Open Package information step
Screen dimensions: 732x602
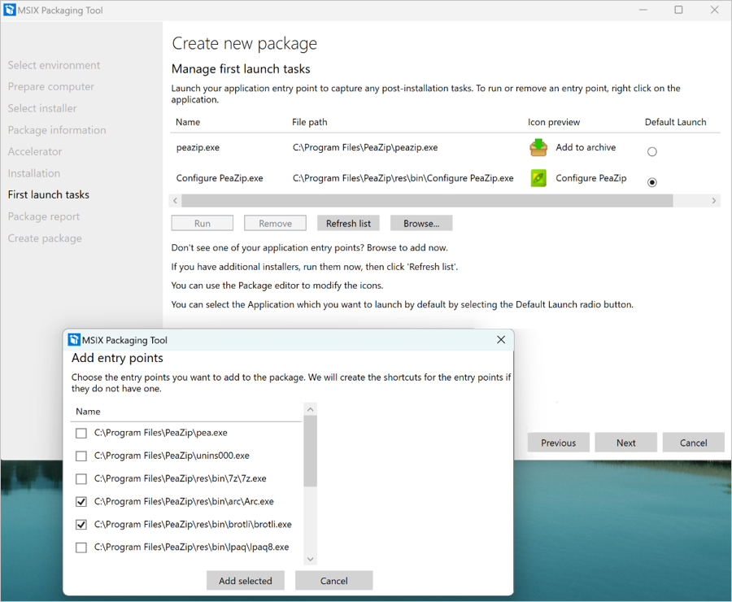point(57,130)
